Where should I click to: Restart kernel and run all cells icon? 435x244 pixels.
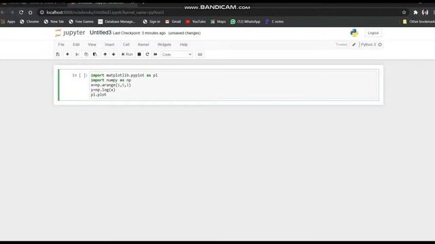coord(156,54)
